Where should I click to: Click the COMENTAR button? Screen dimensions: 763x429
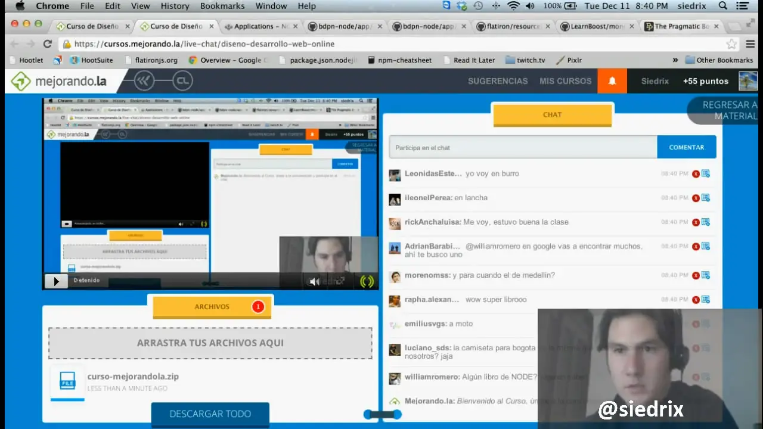[687, 147]
